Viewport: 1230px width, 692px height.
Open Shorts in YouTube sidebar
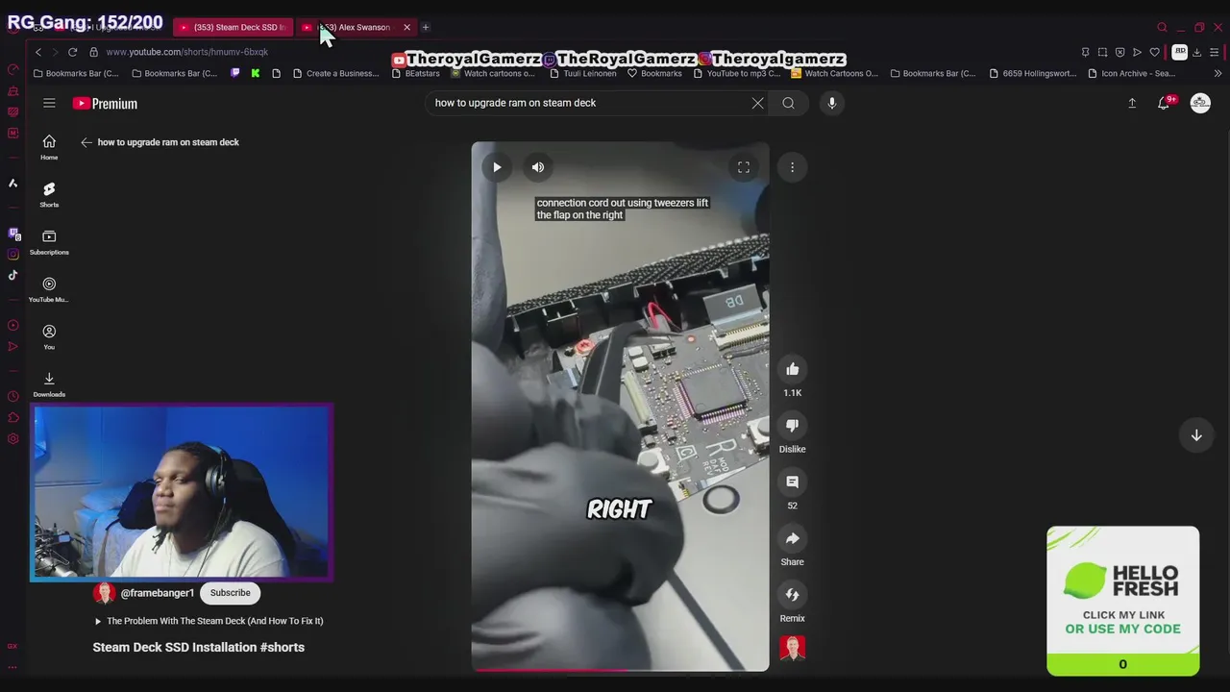tap(49, 194)
